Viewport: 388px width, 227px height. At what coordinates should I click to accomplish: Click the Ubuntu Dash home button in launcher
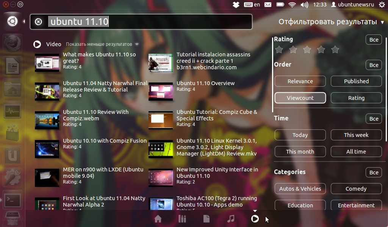click(13, 21)
